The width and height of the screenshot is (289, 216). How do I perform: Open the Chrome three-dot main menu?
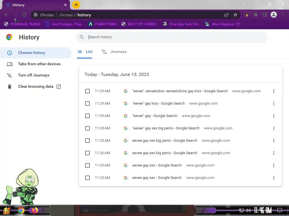[x=283, y=15]
